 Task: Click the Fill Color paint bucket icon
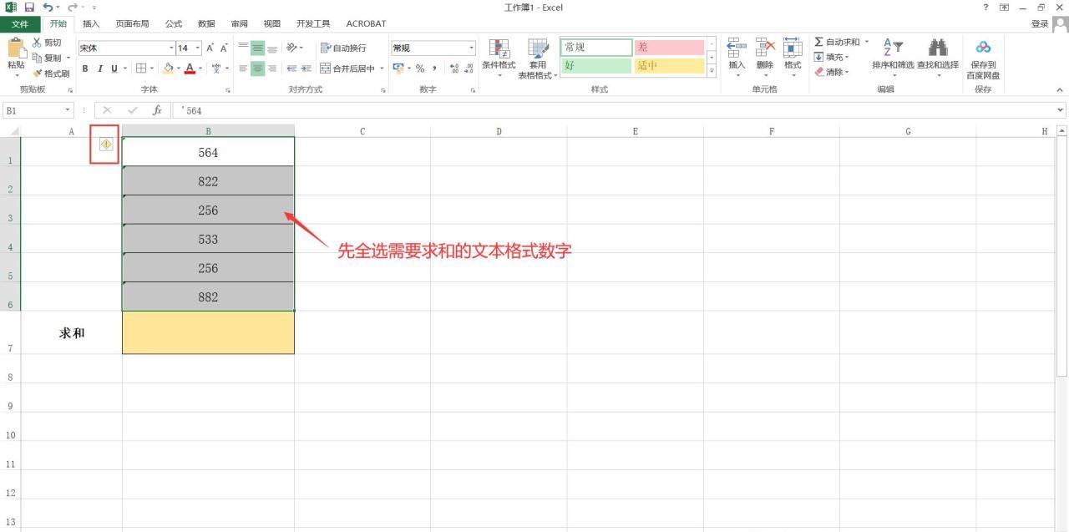[168, 68]
